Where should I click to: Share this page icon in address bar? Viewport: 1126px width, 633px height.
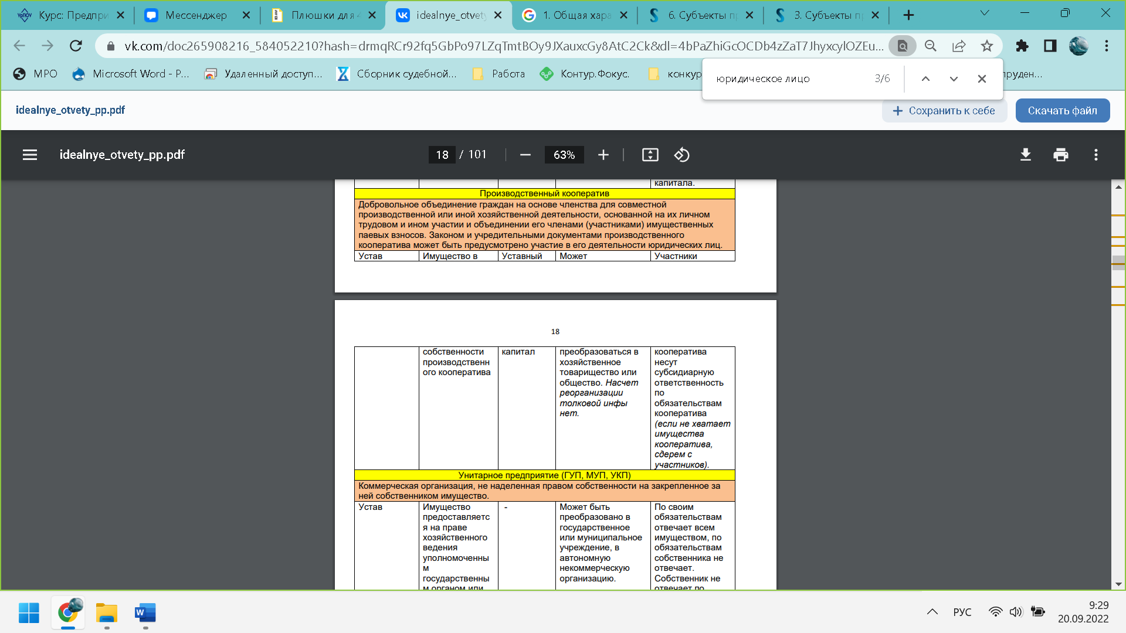tap(959, 46)
